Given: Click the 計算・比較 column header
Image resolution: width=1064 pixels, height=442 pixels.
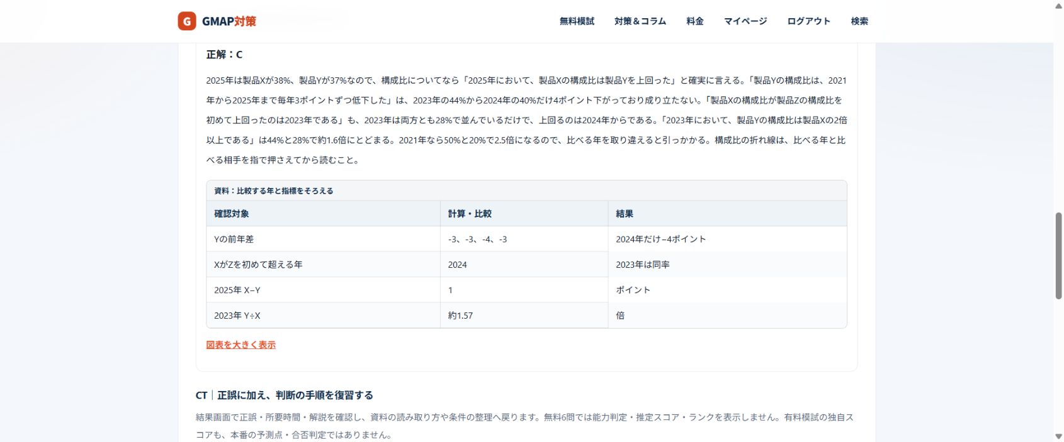Looking at the screenshot, I should pos(524,214).
